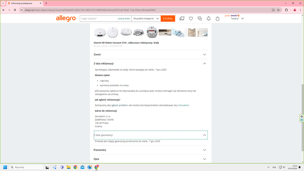Open messages chat icon in header
304x171 pixels.
(x=200, y=19)
